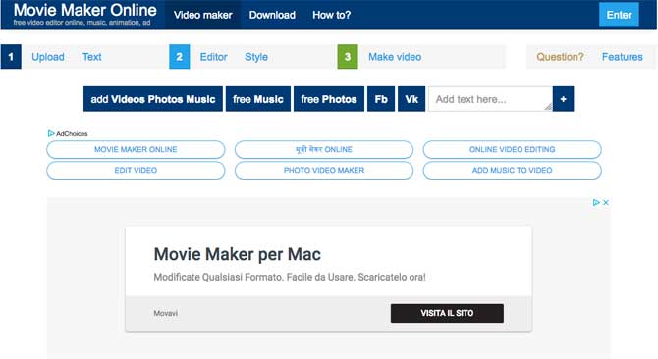Click the textarea resize grip
The height and width of the screenshot is (359, 658).
(x=548, y=107)
